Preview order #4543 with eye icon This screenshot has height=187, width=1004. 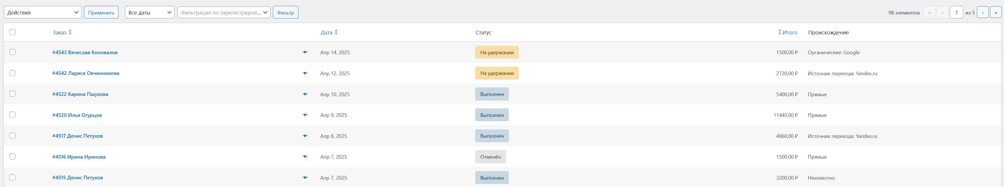305,52
